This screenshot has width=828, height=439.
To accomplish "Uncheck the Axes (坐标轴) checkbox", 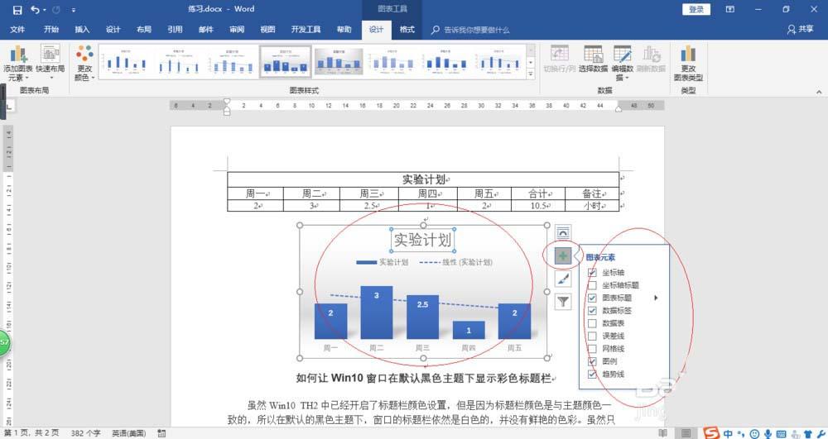I will pos(592,273).
